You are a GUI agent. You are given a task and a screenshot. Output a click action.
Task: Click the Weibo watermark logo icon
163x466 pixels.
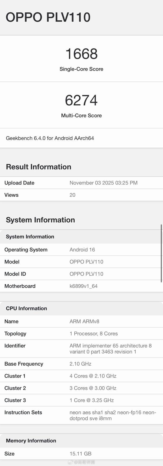70,462
